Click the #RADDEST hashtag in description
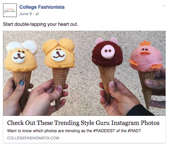169x147 pixels. click(104, 131)
